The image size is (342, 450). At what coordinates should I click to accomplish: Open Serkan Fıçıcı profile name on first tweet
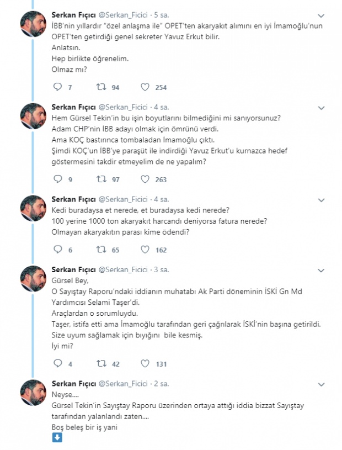pos(73,14)
